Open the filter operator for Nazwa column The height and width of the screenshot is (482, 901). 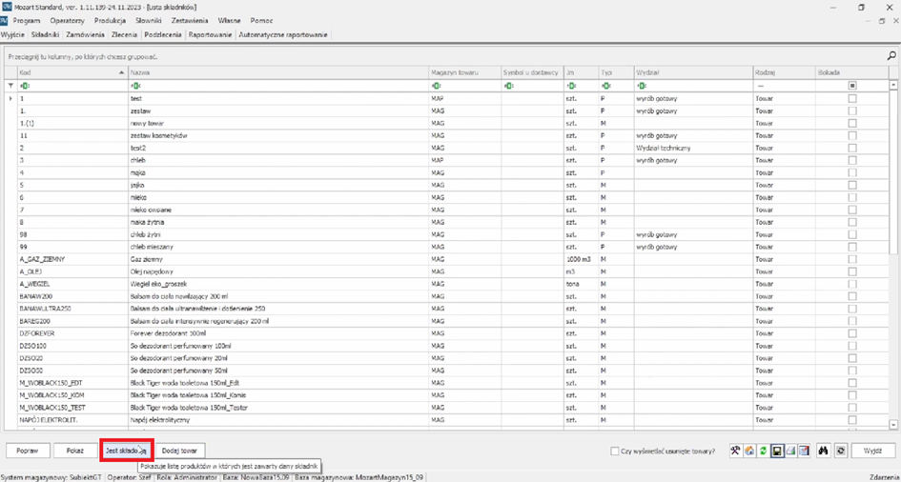pos(134,86)
